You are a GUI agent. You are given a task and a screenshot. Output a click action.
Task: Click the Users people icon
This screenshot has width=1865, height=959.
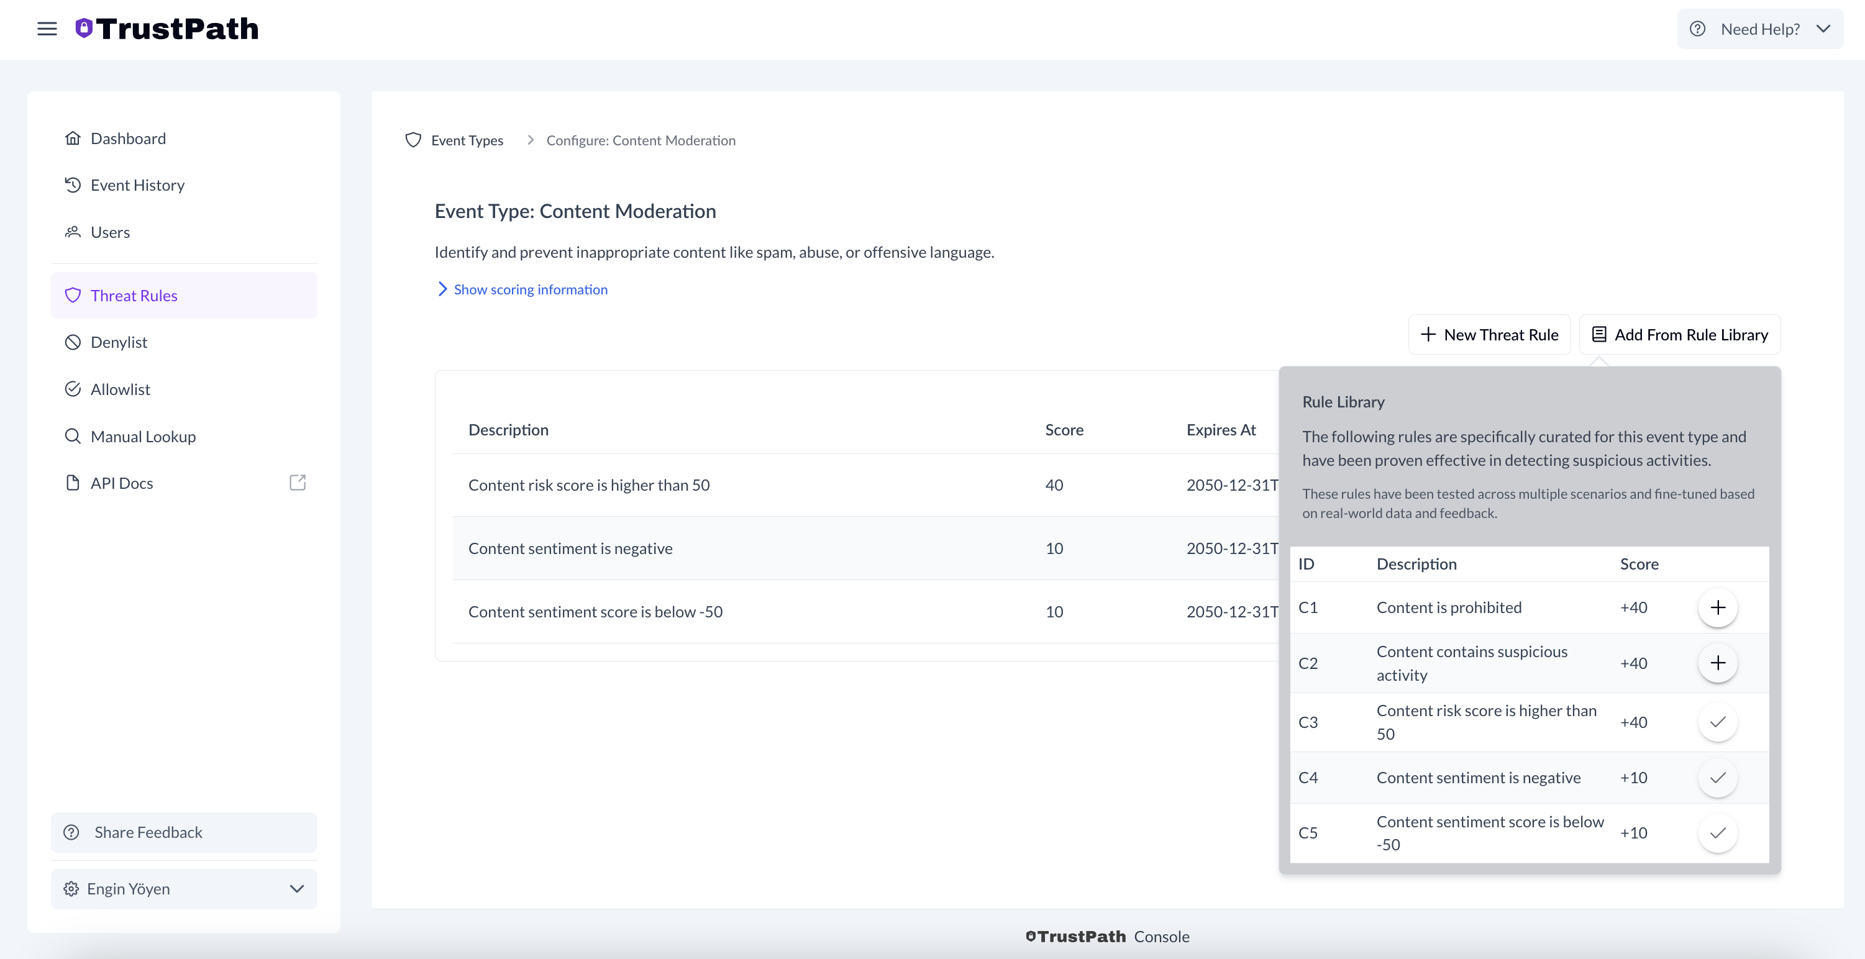click(73, 232)
